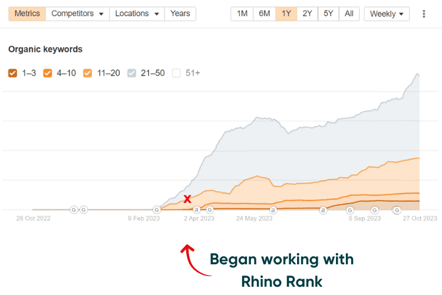Disable the 21–50 position checkbox

click(132, 73)
